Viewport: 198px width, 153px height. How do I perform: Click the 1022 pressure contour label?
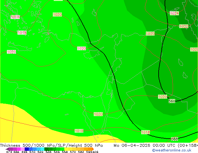tap(184, 26)
